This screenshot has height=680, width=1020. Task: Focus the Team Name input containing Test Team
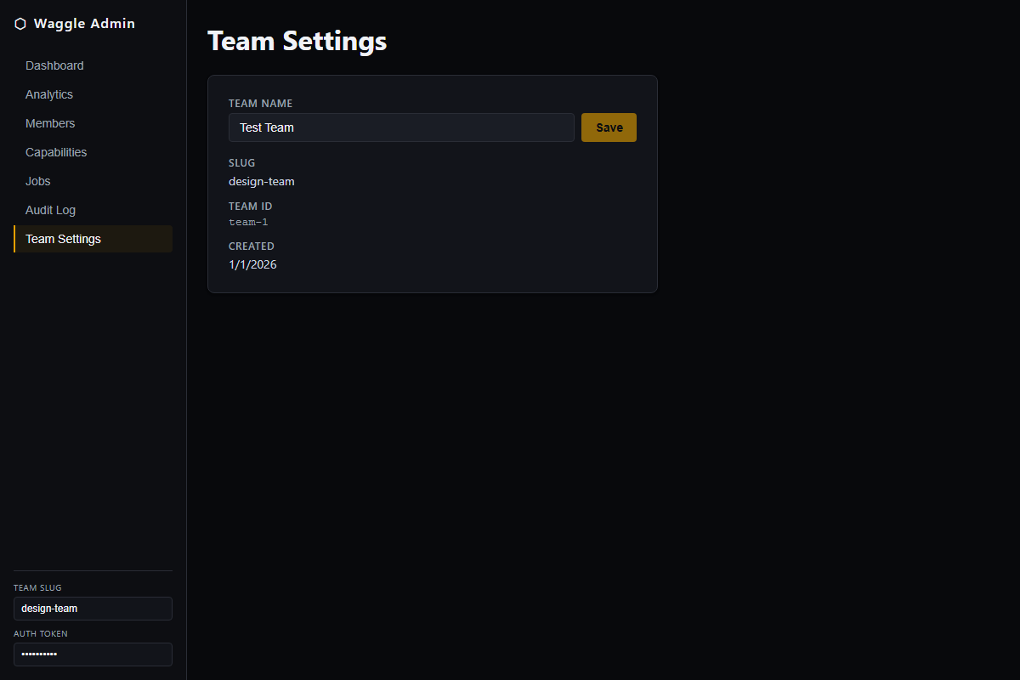[401, 127]
